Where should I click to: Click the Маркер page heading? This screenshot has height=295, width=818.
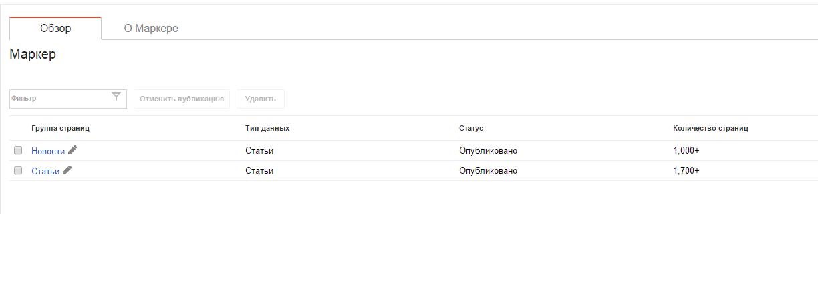pos(33,55)
